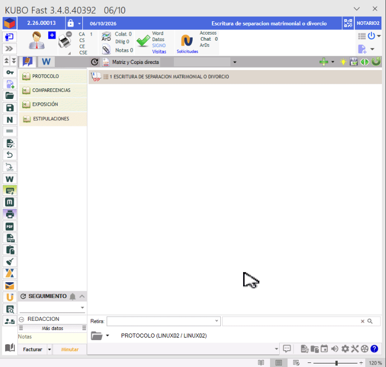
Task: Click the green checkmark icon
Action: (x=143, y=41)
